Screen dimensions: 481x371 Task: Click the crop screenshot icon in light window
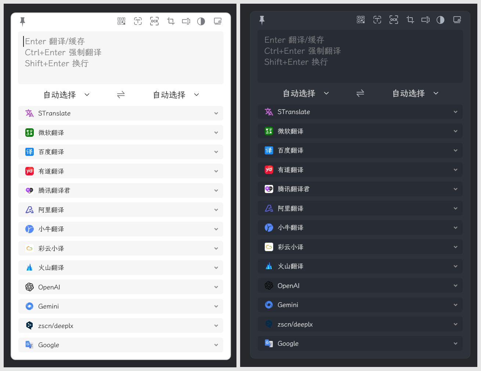[x=171, y=21]
